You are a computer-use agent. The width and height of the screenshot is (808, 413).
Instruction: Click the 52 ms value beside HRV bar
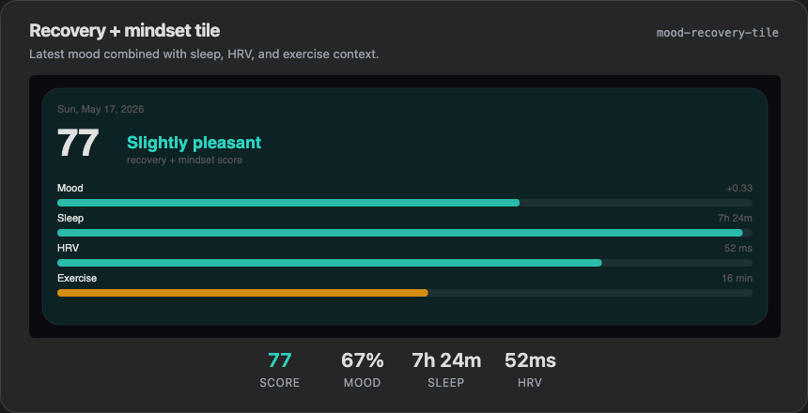pos(738,248)
